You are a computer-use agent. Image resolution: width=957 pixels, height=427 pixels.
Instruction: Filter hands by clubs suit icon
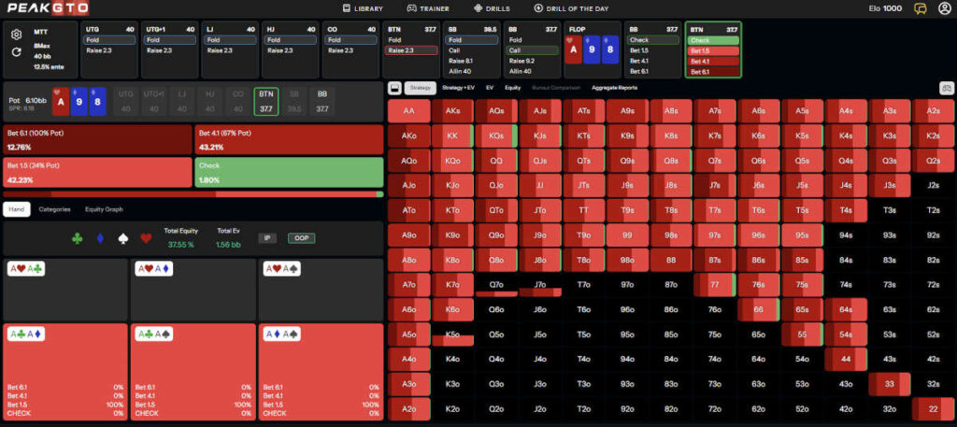[x=77, y=238]
